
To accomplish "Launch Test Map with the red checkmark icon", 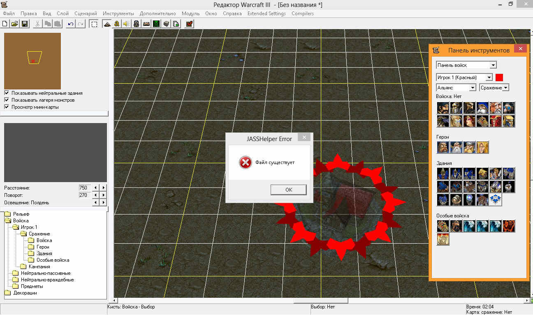I will pos(189,24).
